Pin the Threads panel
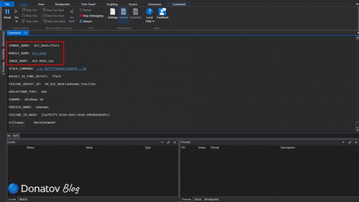359x202 pixels. point(350,142)
